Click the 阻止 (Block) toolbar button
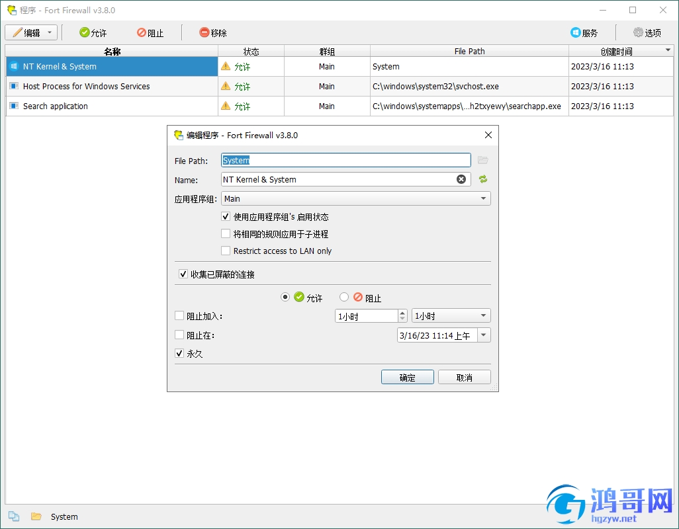 pyautogui.click(x=150, y=33)
